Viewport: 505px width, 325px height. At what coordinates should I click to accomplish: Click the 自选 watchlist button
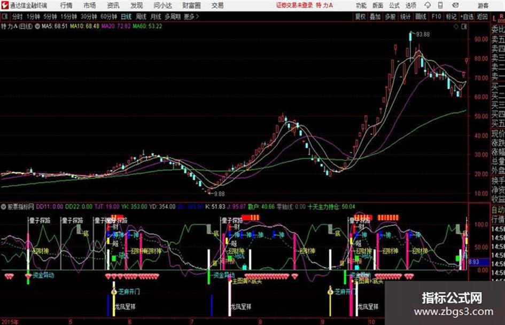pyautogui.click(x=467, y=17)
